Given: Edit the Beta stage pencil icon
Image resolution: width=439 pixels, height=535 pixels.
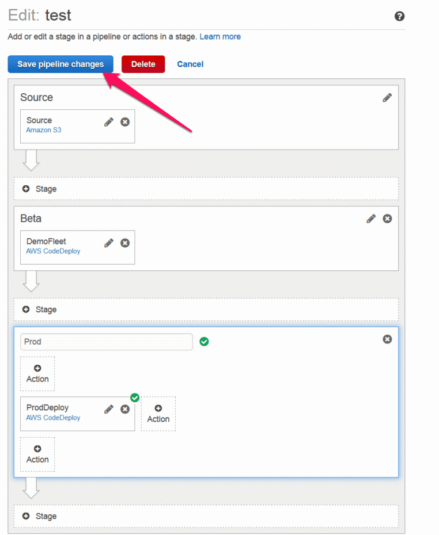Looking at the screenshot, I should tap(371, 219).
